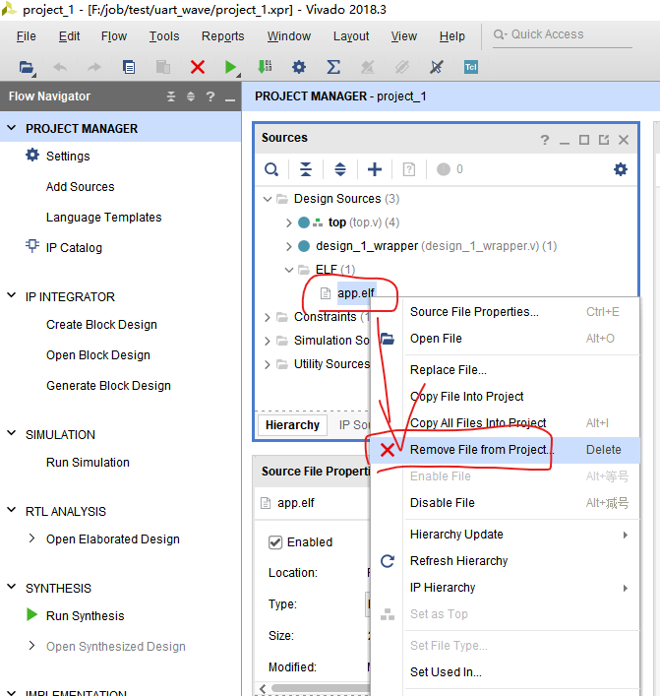
Task: Float the Sources panel window icon
Action: 604,140
